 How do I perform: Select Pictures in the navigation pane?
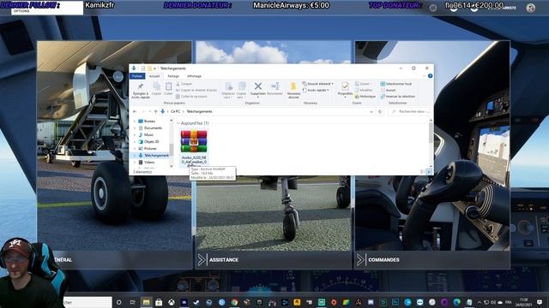(150, 148)
